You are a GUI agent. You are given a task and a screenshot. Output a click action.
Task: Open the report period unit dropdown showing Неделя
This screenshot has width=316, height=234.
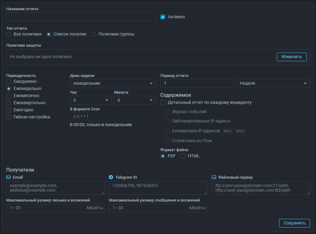pos(273,83)
